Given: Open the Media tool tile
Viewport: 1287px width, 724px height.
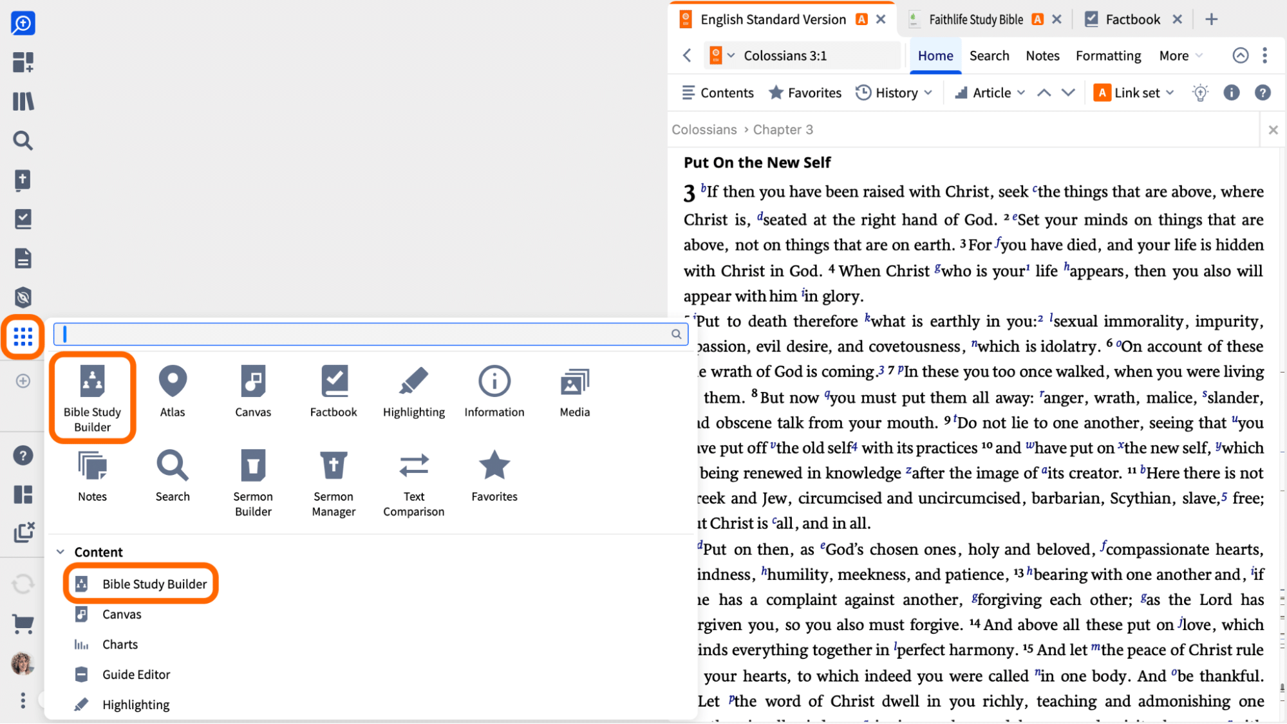Looking at the screenshot, I should [575, 391].
